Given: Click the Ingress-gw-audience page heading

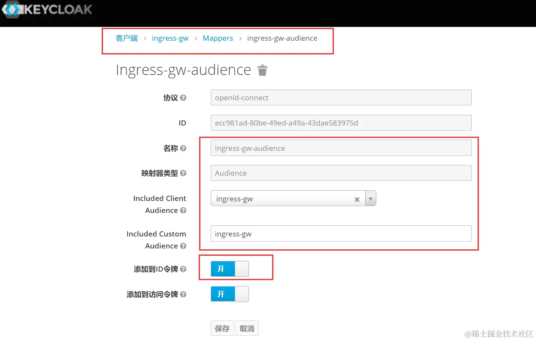Looking at the screenshot, I should (184, 70).
